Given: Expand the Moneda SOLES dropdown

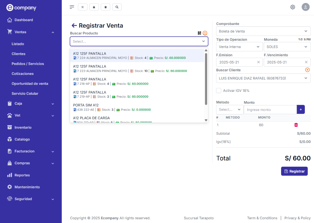Looking at the screenshot, I should tap(287, 47).
